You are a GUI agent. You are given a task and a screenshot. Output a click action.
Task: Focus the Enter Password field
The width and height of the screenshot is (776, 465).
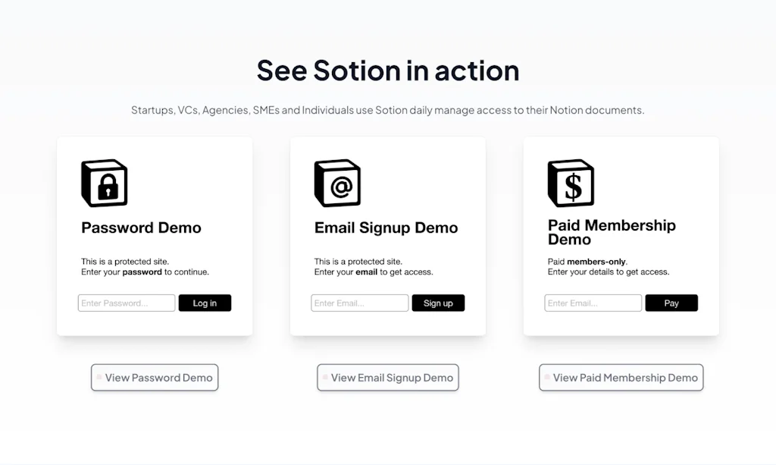[x=127, y=303]
